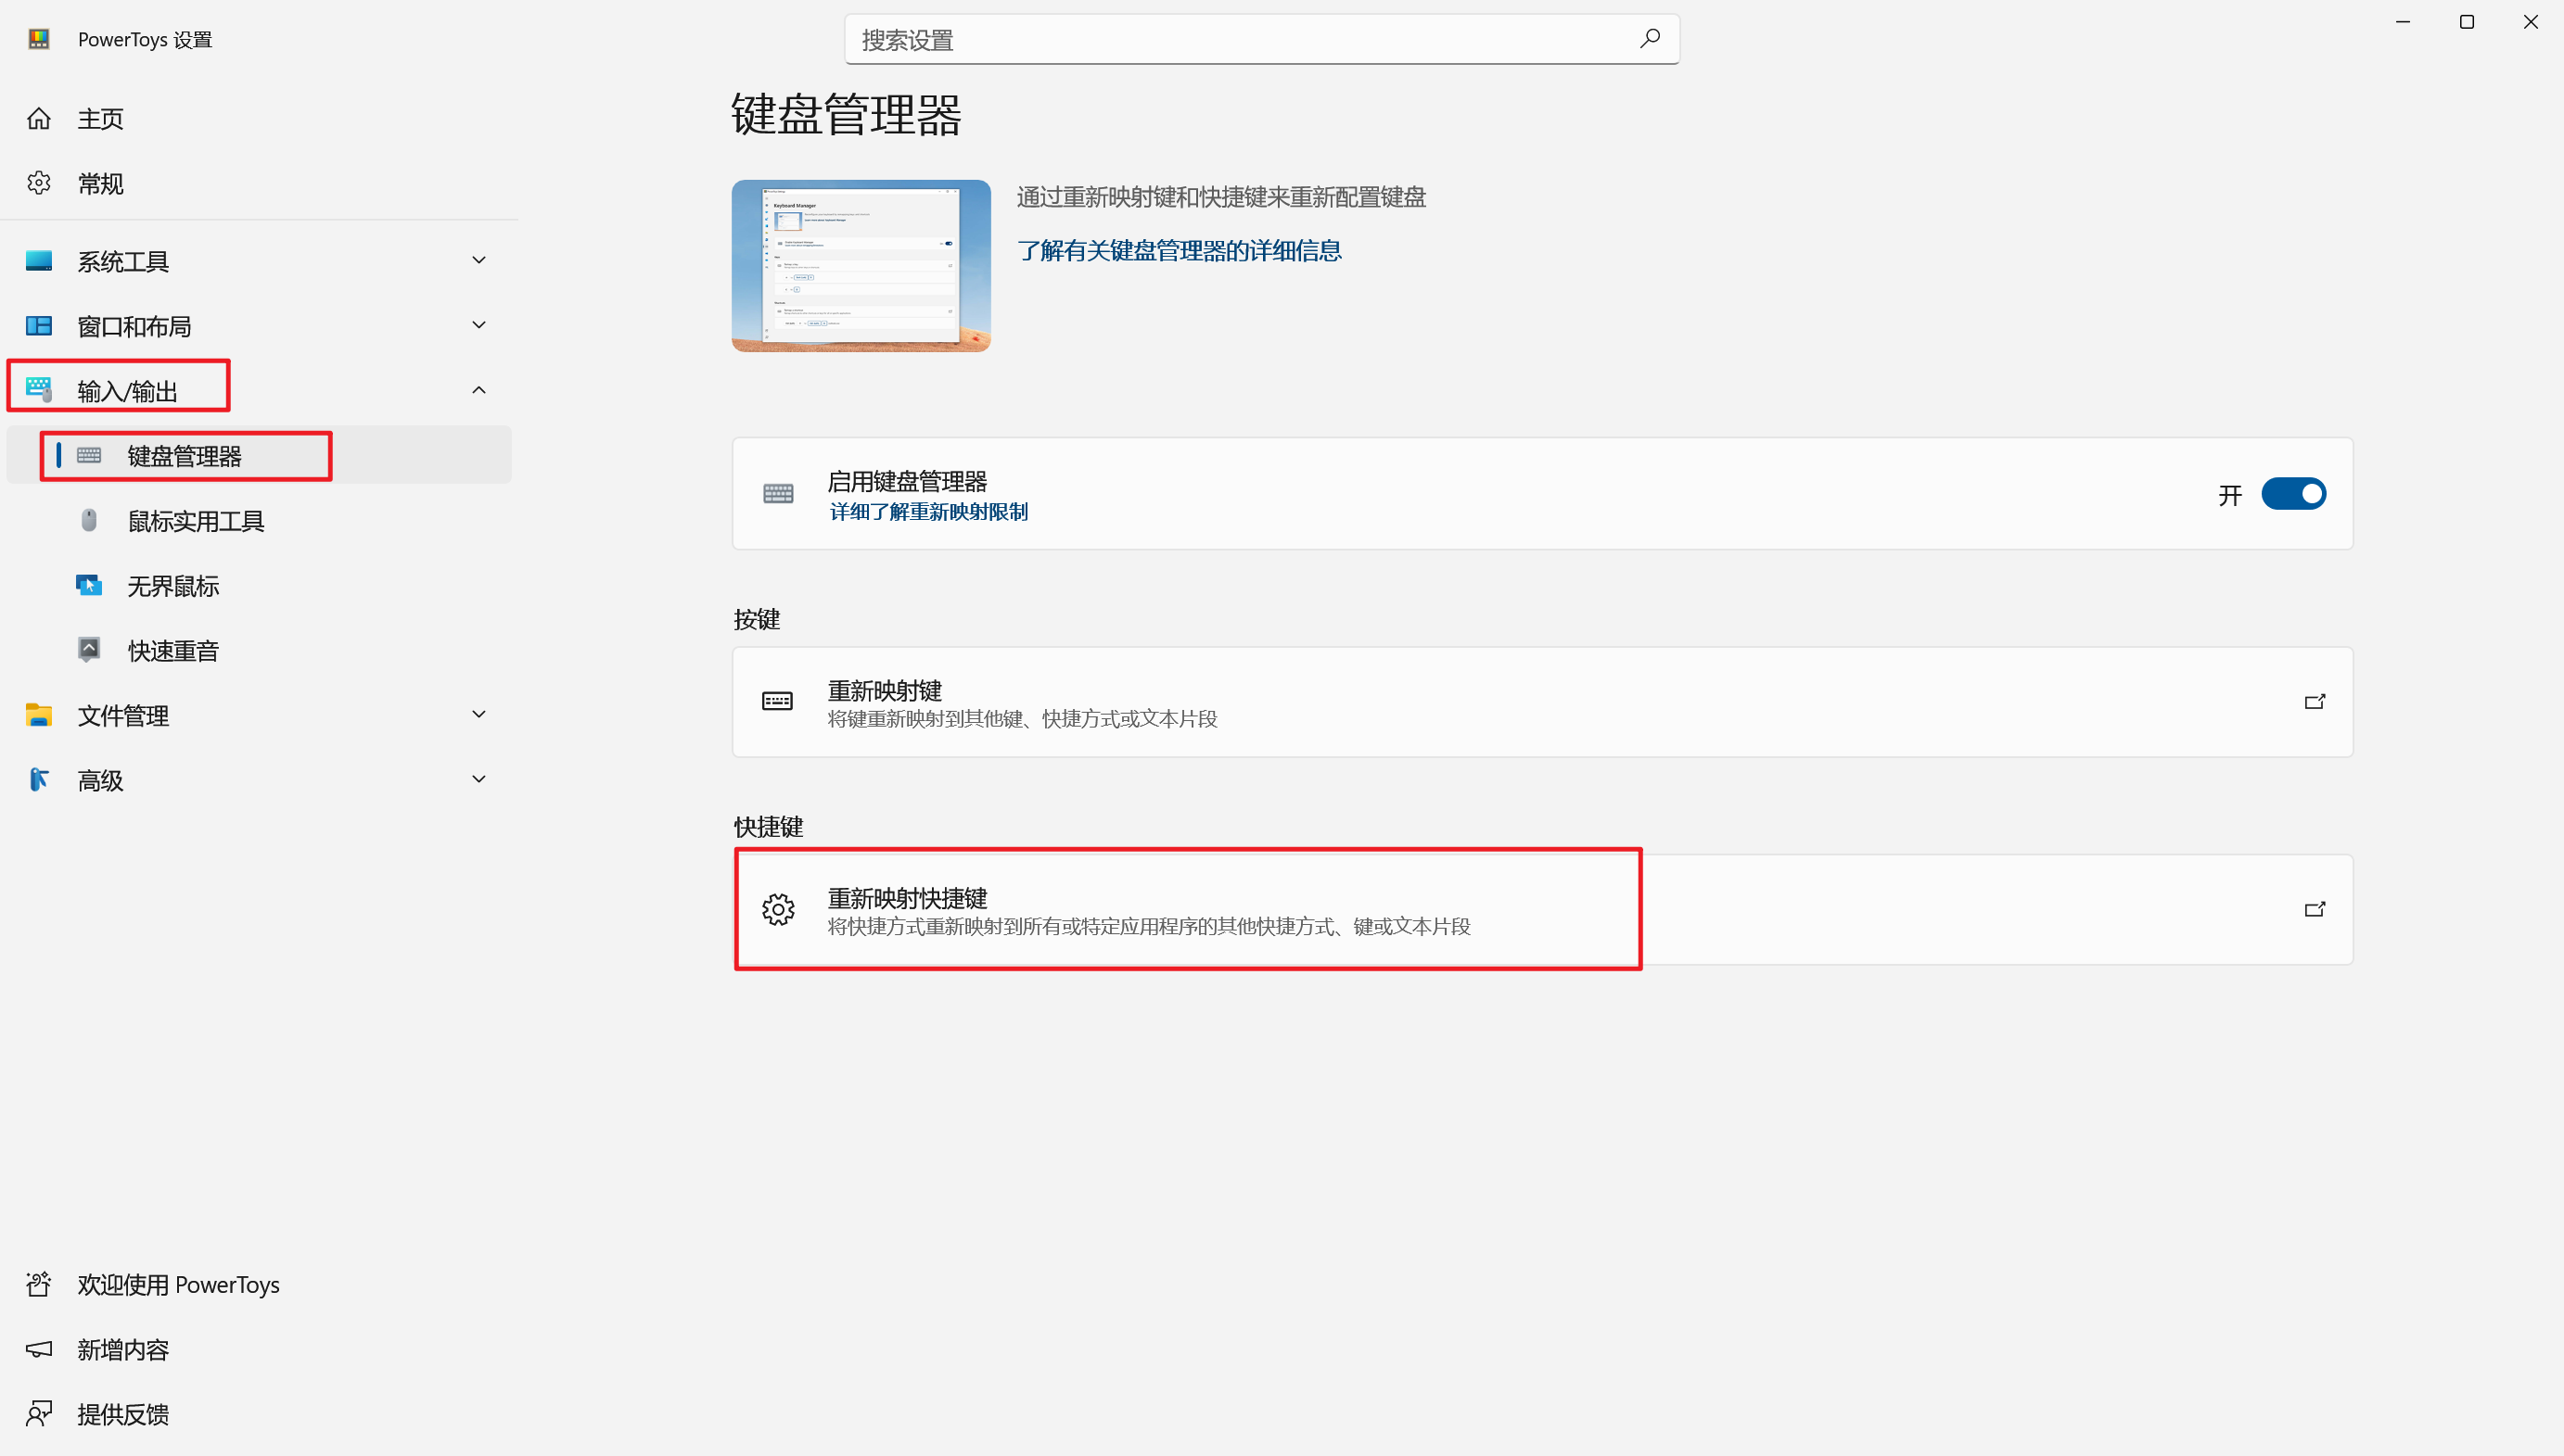The width and height of the screenshot is (2564, 1456).
Task: Select 鼠标实用工具 in sidebar
Action: pos(195,521)
